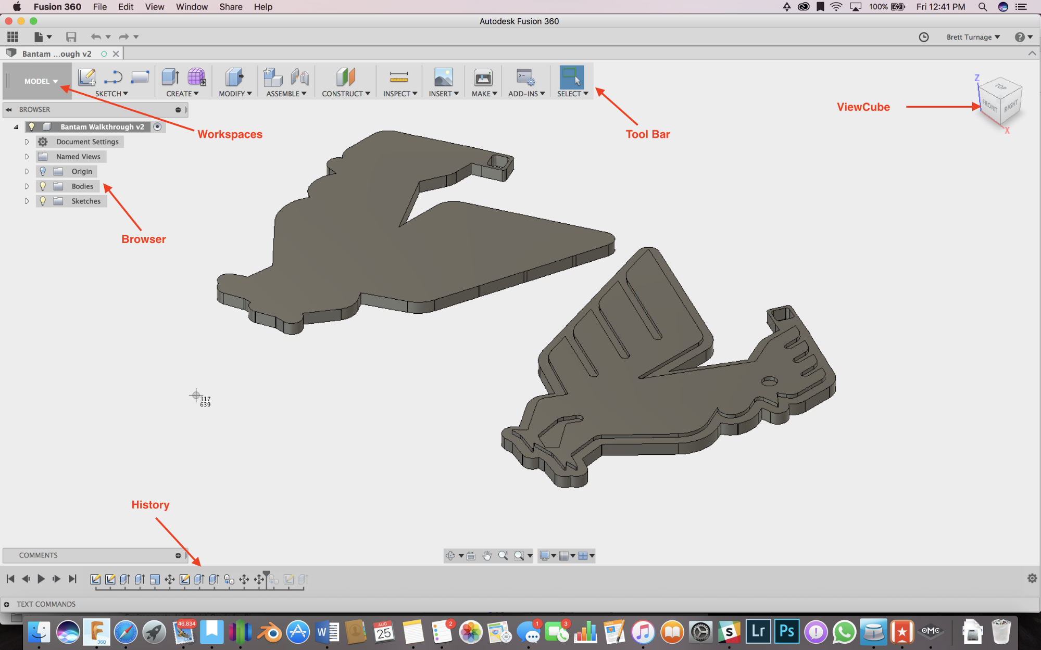Viewport: 1041px width, 650px height.
Task: Click the Scripts and Add-Ins icon
Action: (525, 77)
